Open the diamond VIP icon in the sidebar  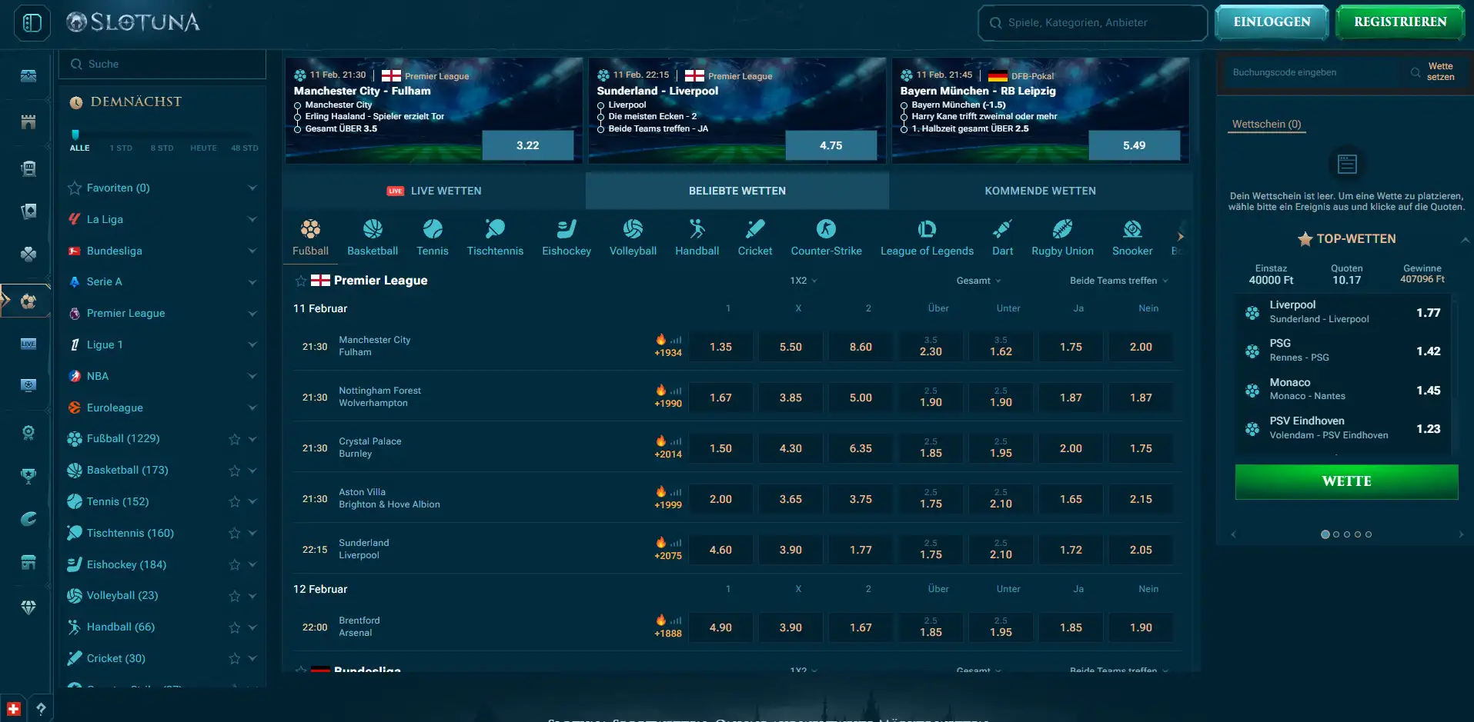coord(28,606)
